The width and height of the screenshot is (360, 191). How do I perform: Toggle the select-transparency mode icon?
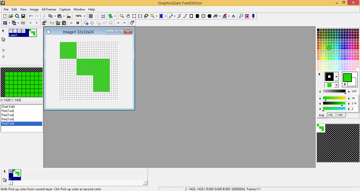[x=247, y=16]
